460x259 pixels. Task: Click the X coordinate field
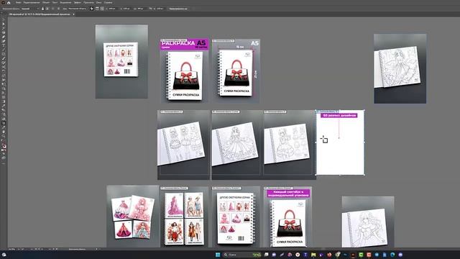pyautogui.click(x=112, y=9)
